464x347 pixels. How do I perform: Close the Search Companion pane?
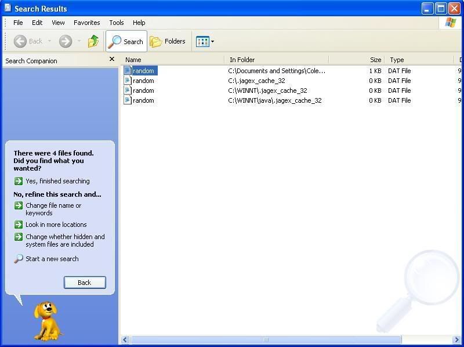tap(112, 59)
